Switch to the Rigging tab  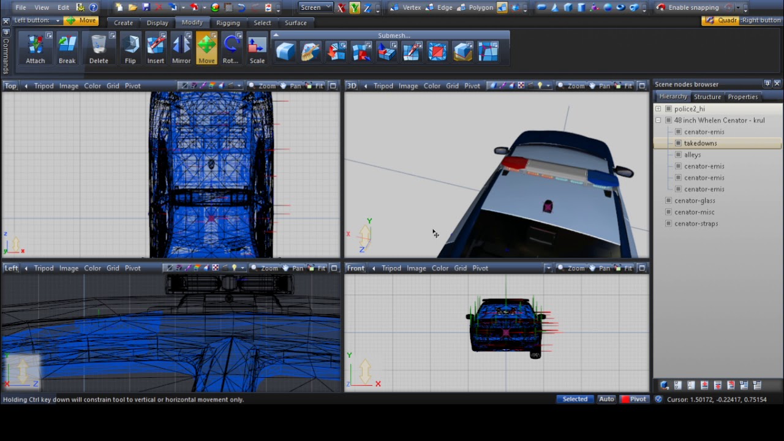(228, 23)
